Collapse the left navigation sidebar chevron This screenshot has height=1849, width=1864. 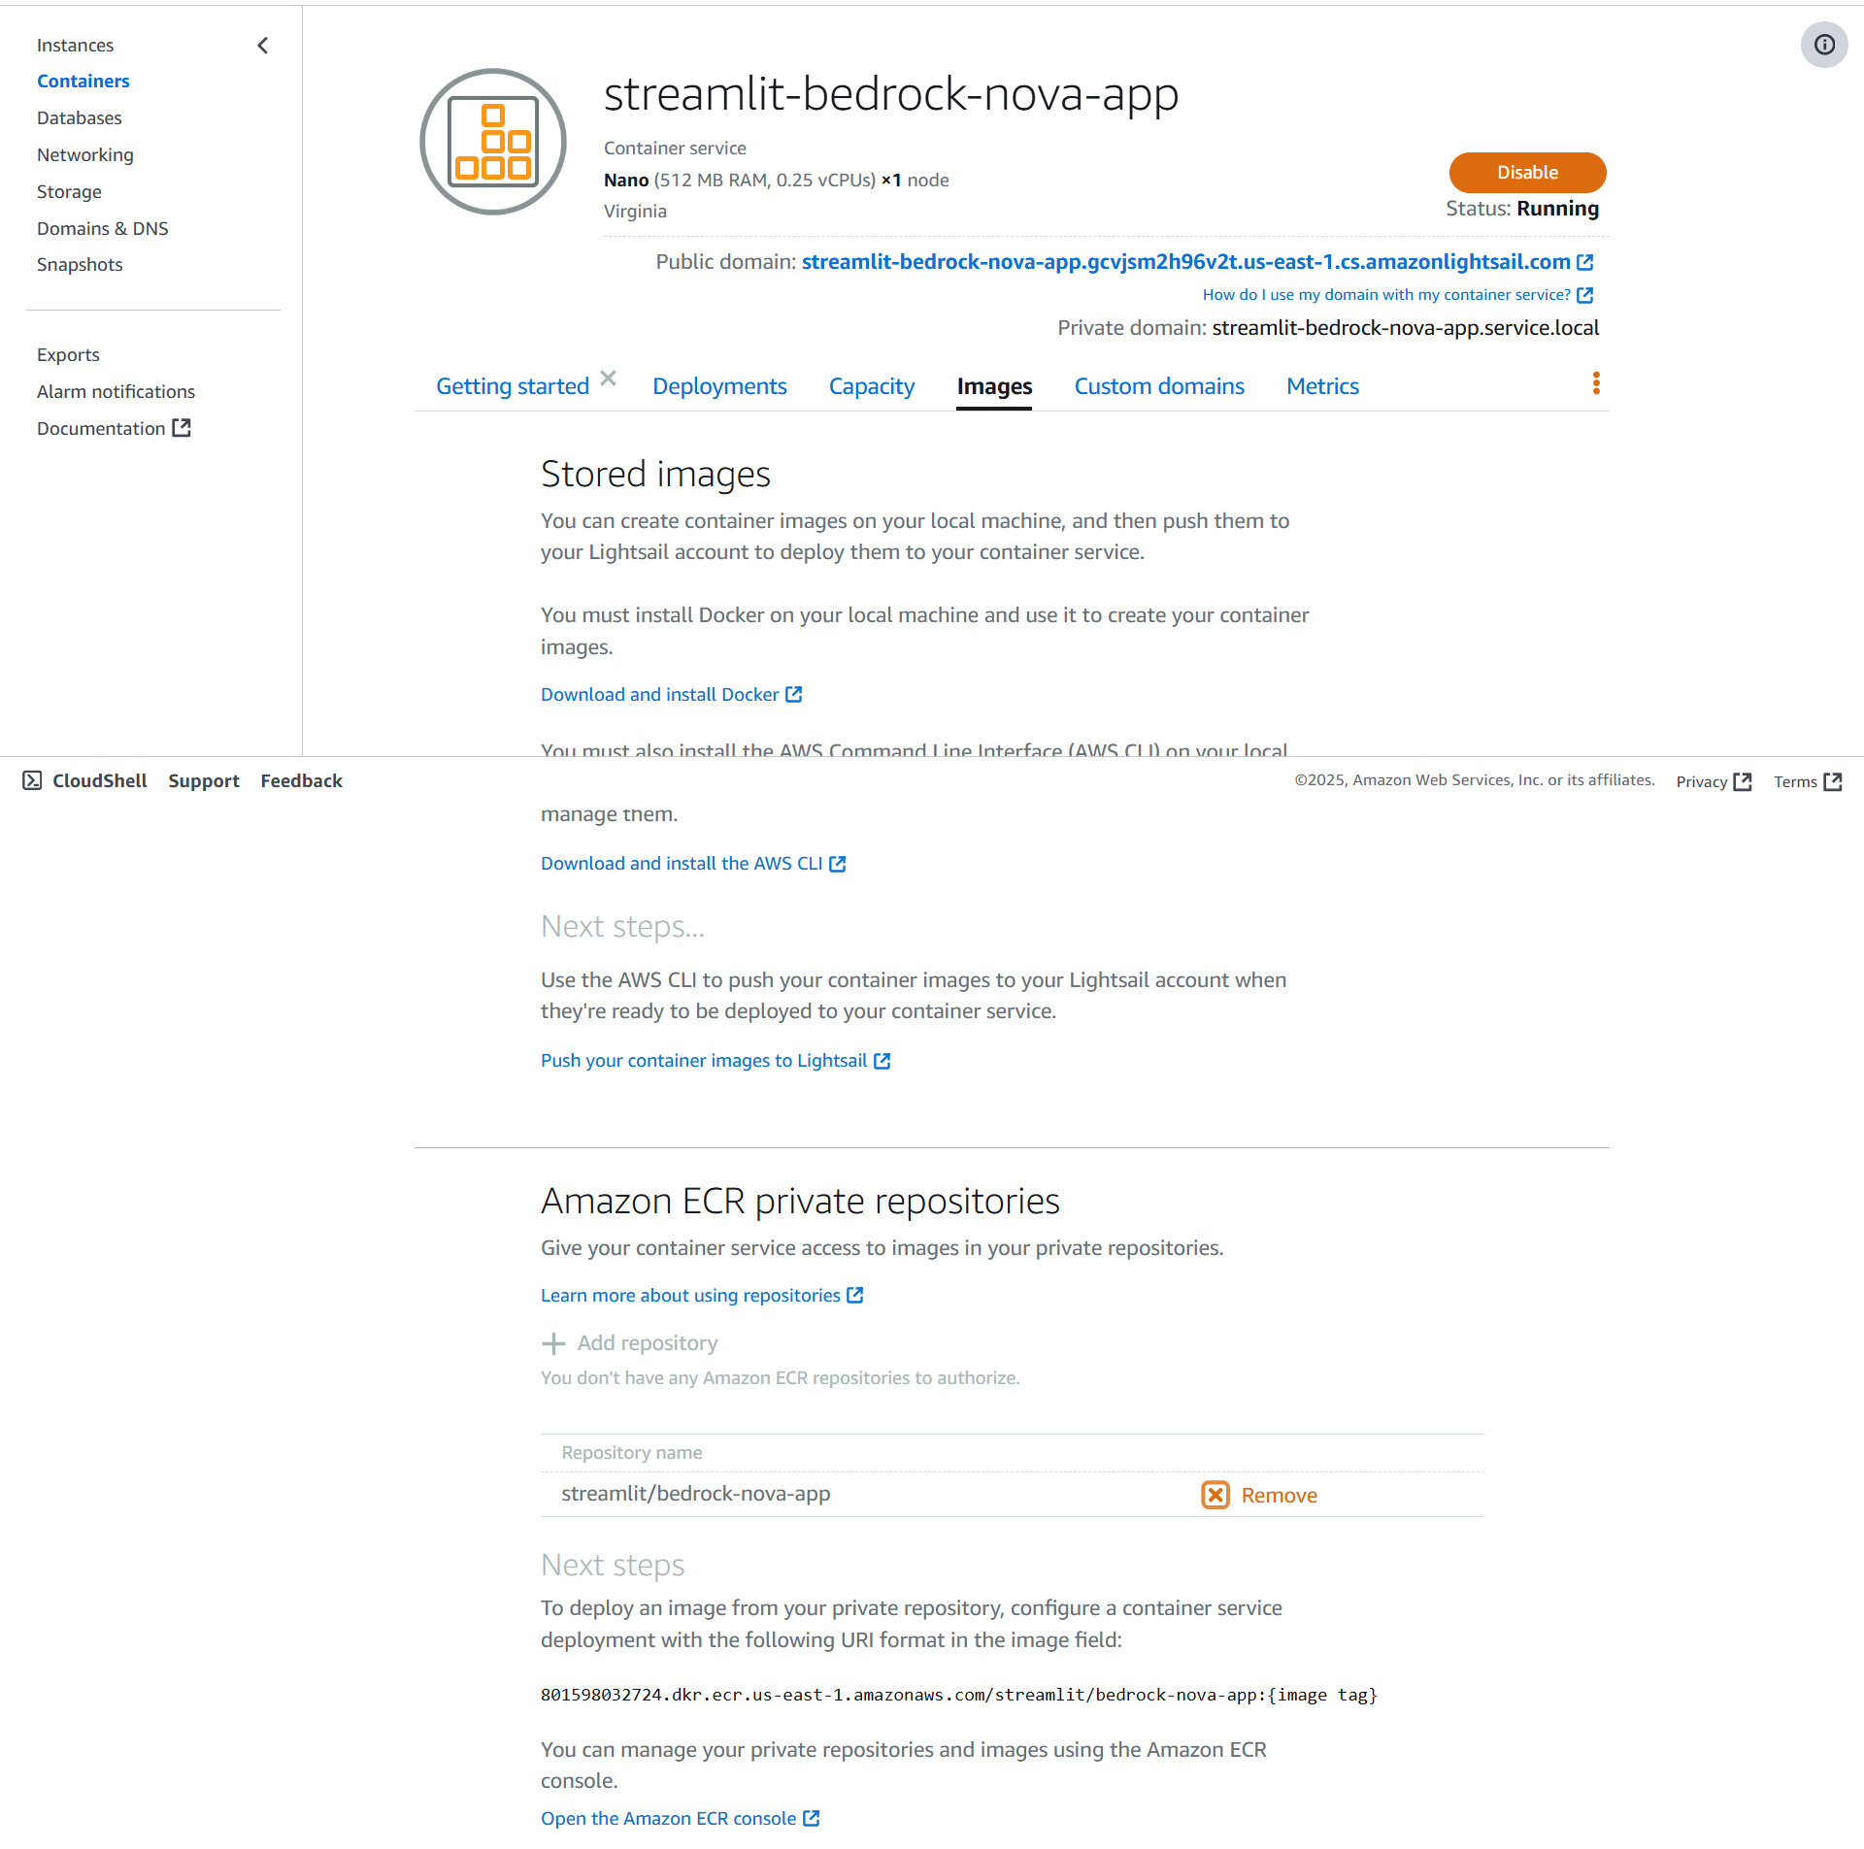point(263,46)
